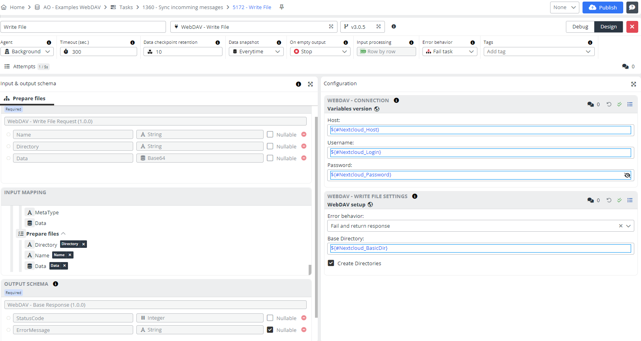This screenshot has width=641, height=341.
Task: Open the Data snapshot Everytime dropdown
Action: [256, 52]
